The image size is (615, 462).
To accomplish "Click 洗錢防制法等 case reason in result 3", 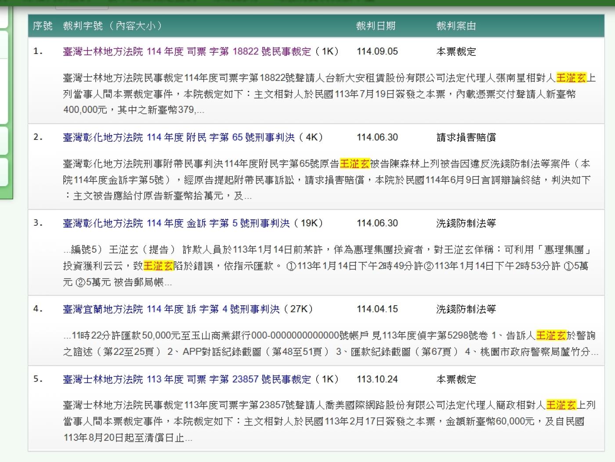I will (x=466, y=224).
